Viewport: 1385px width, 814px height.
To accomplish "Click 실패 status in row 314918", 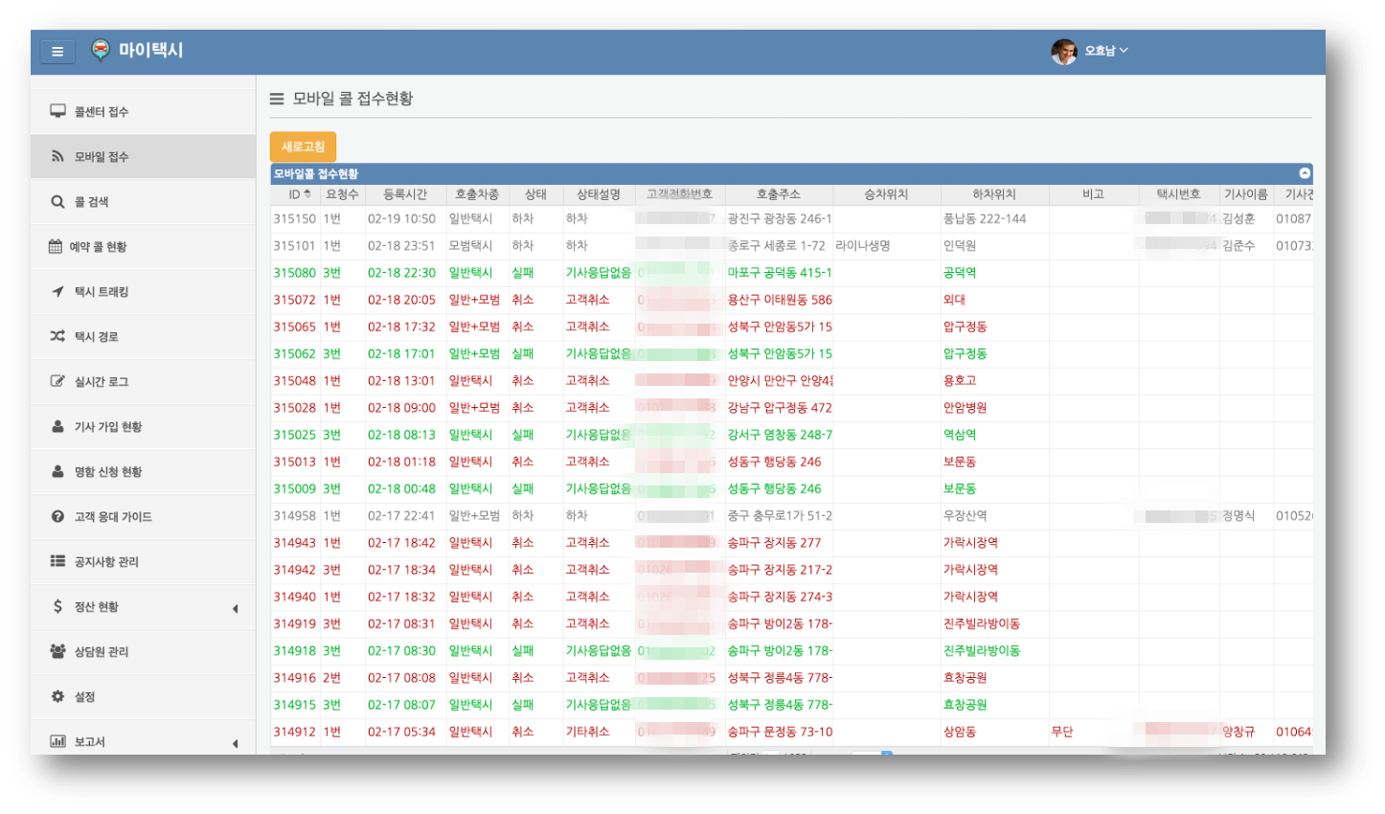I will tap(522, 650).
